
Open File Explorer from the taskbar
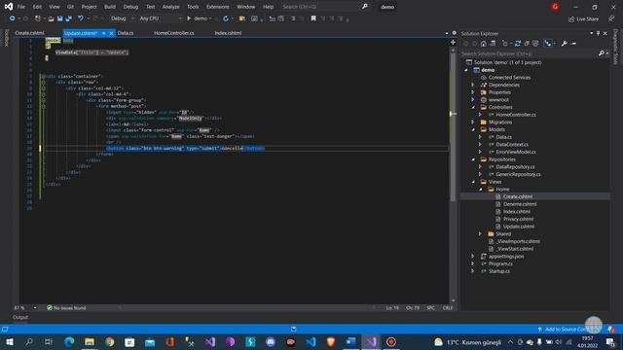click(90, 341)
